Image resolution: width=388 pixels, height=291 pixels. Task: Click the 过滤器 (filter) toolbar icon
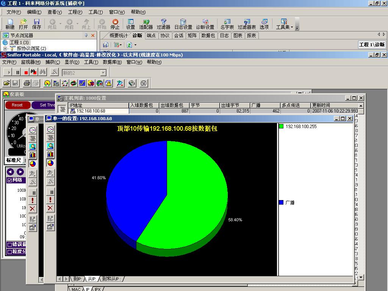pyautogui.click(x=163, y=24)
